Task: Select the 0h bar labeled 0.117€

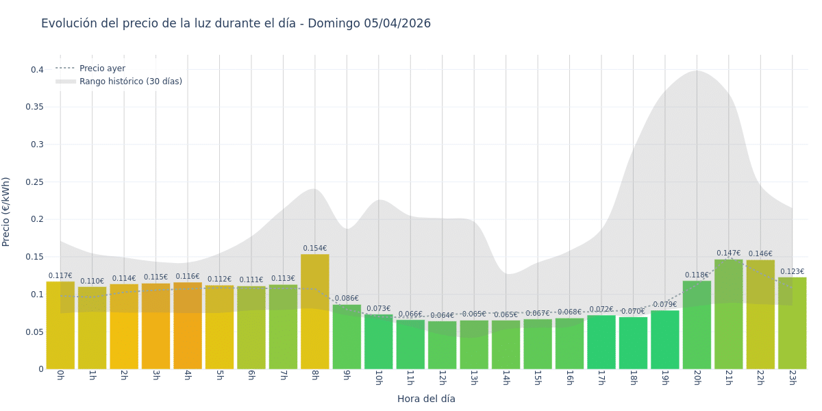Action: point(60,325)
